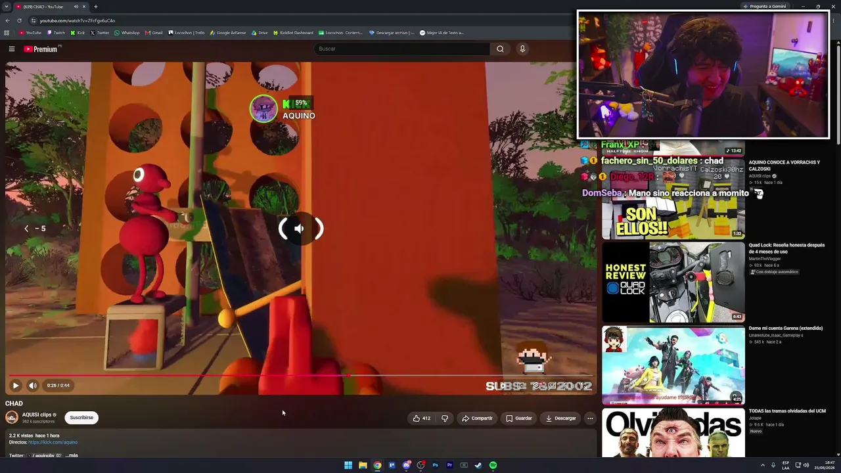841x473 pixels.
Task: Launch Photoshop from the taskbar
Action: pyautogui.click(x=435, y=465)
